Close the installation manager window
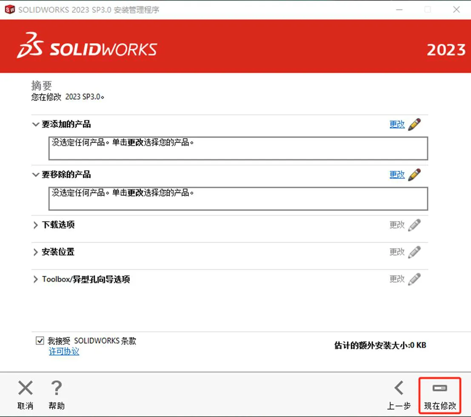471x417 pixels. click(x=456, y=10)
